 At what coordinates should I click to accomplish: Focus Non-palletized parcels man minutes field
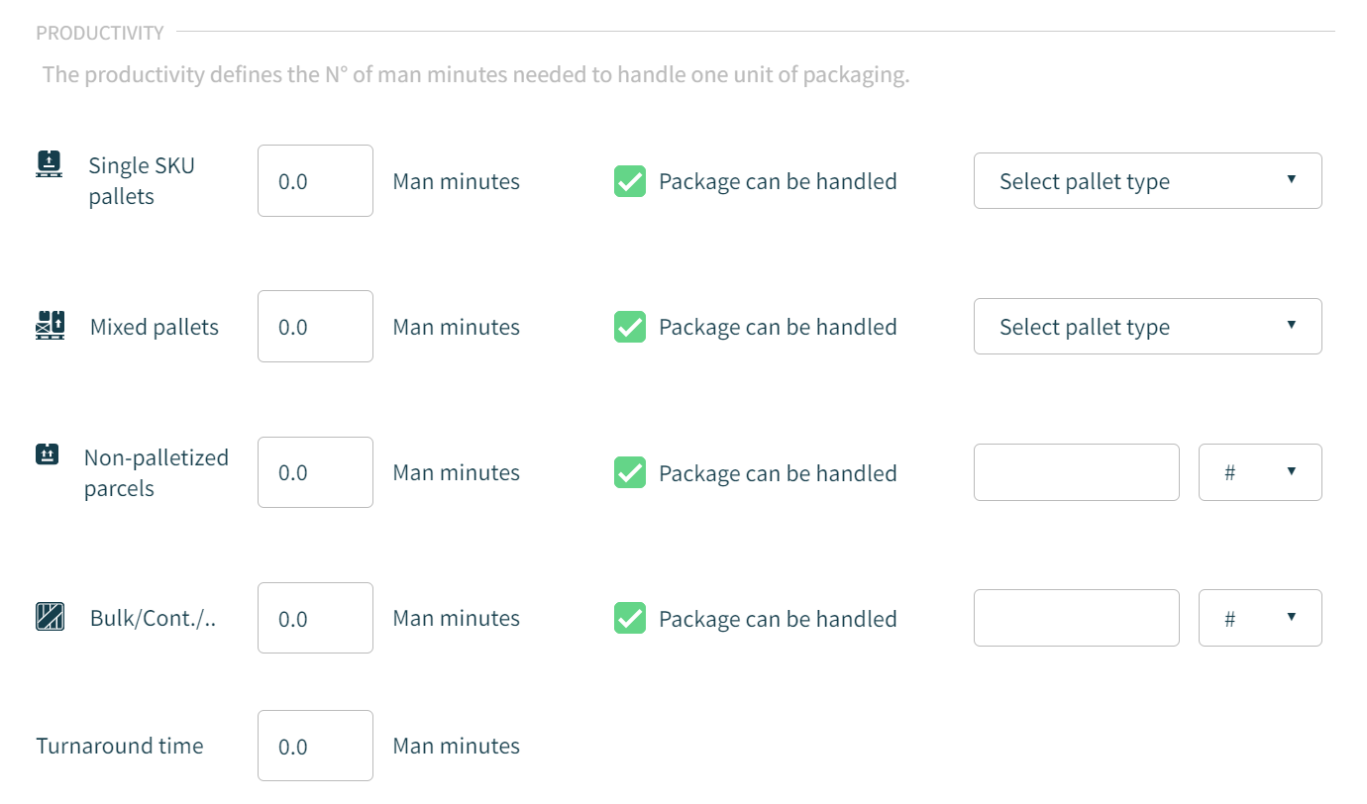[315, 472]
